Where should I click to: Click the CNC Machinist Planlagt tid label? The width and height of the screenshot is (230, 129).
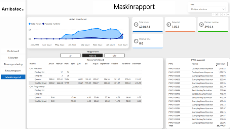(x=39, y=72)
